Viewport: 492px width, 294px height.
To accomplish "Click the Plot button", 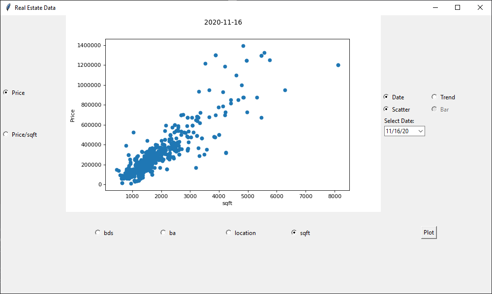I will [x=428, y=232].
